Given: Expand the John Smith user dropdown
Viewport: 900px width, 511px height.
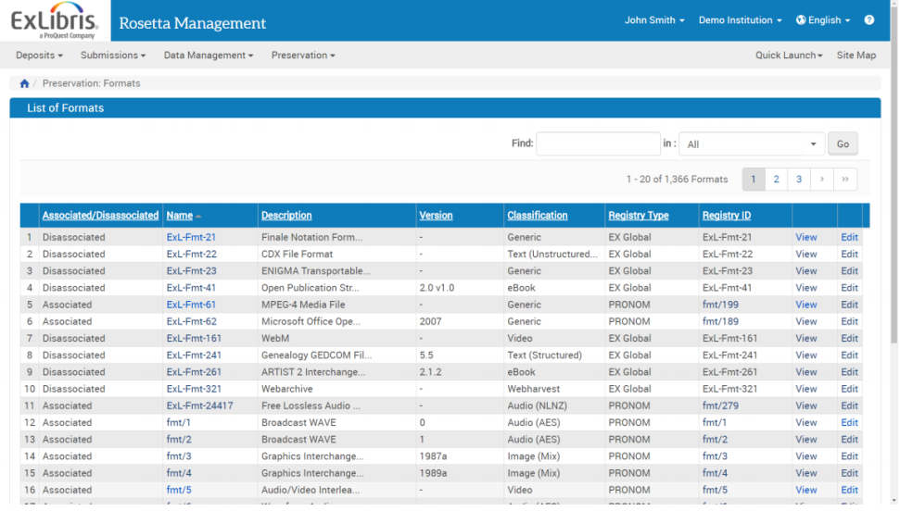Looking at the screenshot, I should (654, 20).
